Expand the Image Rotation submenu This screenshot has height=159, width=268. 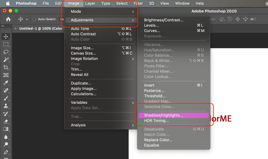pos(102,58)
